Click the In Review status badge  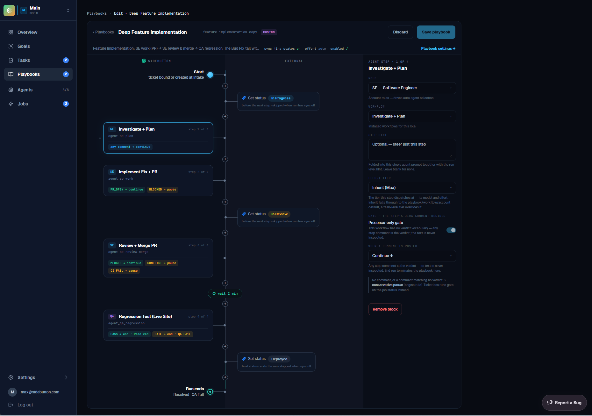pyautogui.click(x=279, y=214)
